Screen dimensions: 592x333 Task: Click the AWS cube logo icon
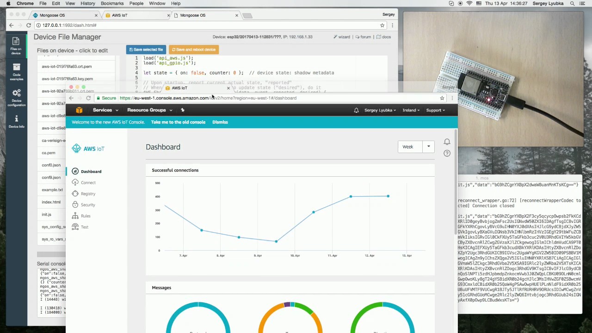(79, 110)
